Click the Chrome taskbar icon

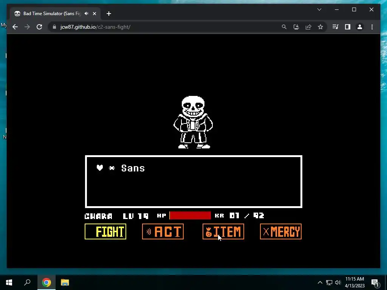coord(46,282)
